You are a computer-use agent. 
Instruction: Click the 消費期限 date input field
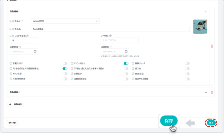coord(24,51)
